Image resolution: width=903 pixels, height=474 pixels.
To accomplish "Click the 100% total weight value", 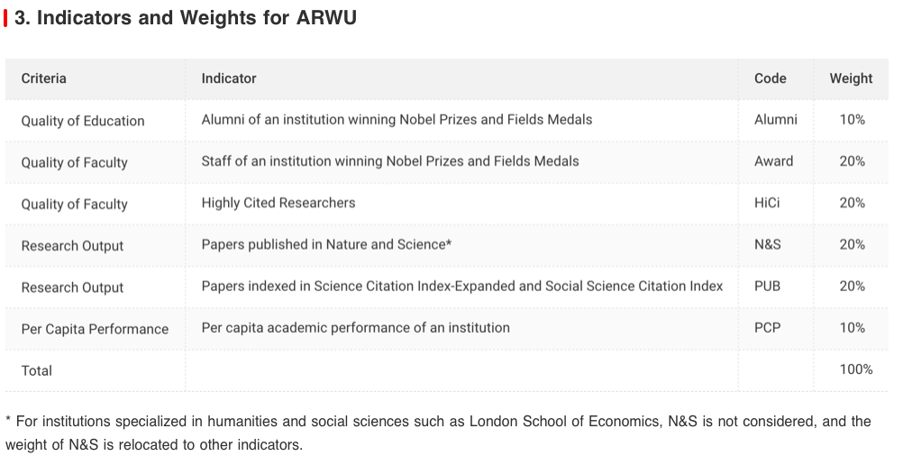I will (855, 369).
